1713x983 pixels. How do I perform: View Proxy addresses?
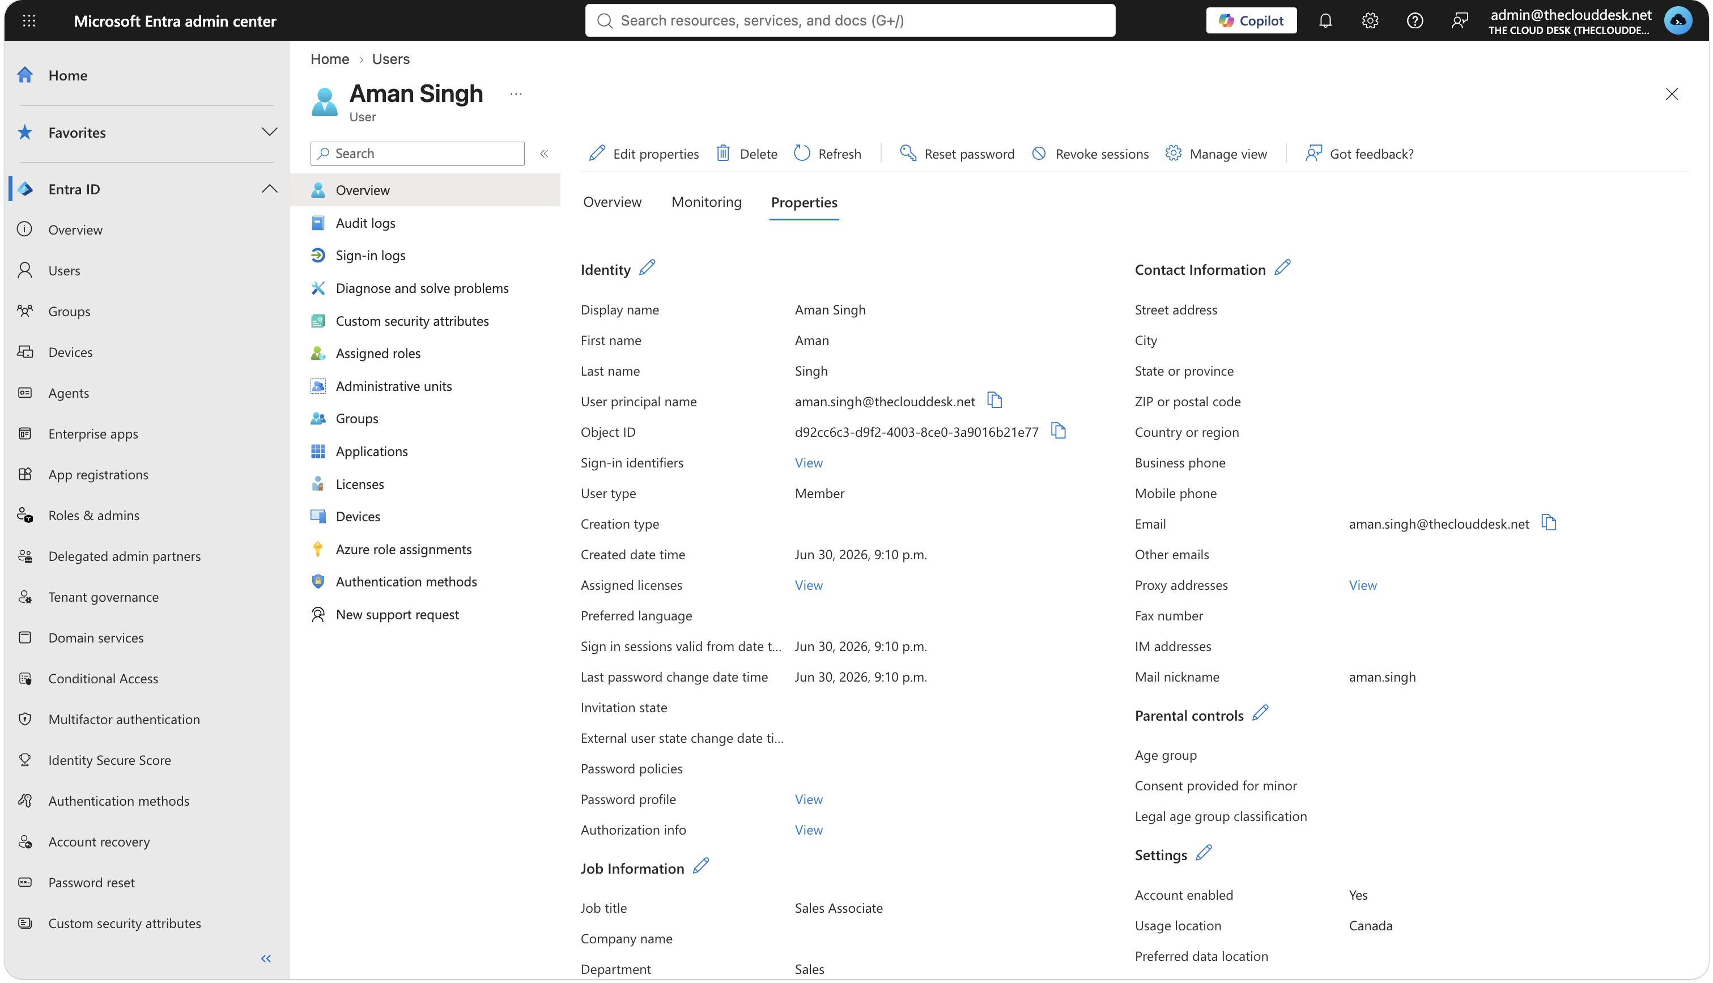click(1363, 585)
